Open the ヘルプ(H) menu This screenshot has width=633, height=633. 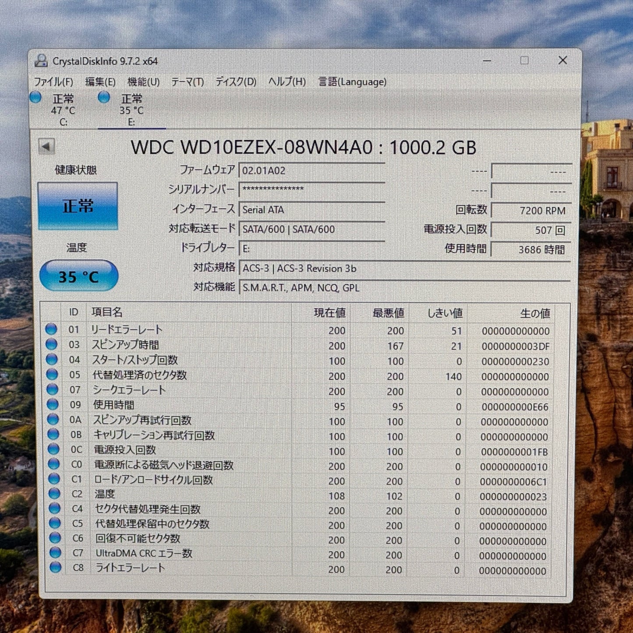(287, 82)
